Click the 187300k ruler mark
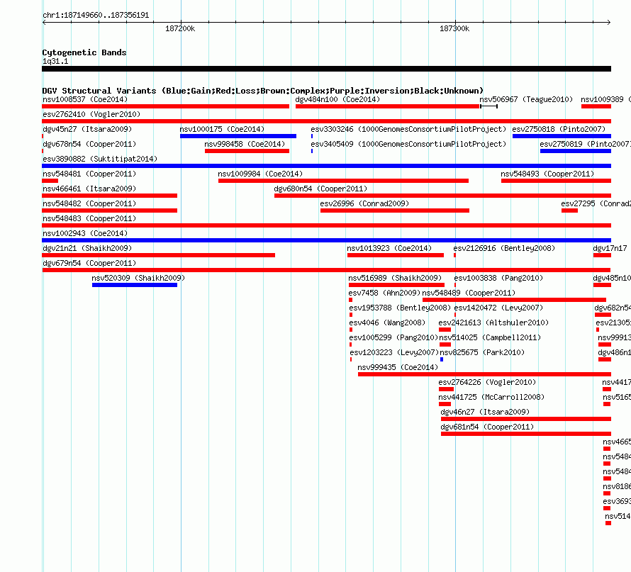The width and height of the screenshot is (631, 572). [x=454, y=28]
